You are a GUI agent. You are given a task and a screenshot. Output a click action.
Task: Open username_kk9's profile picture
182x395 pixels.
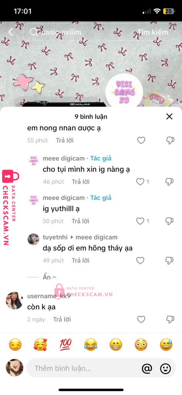coord(14,300)
